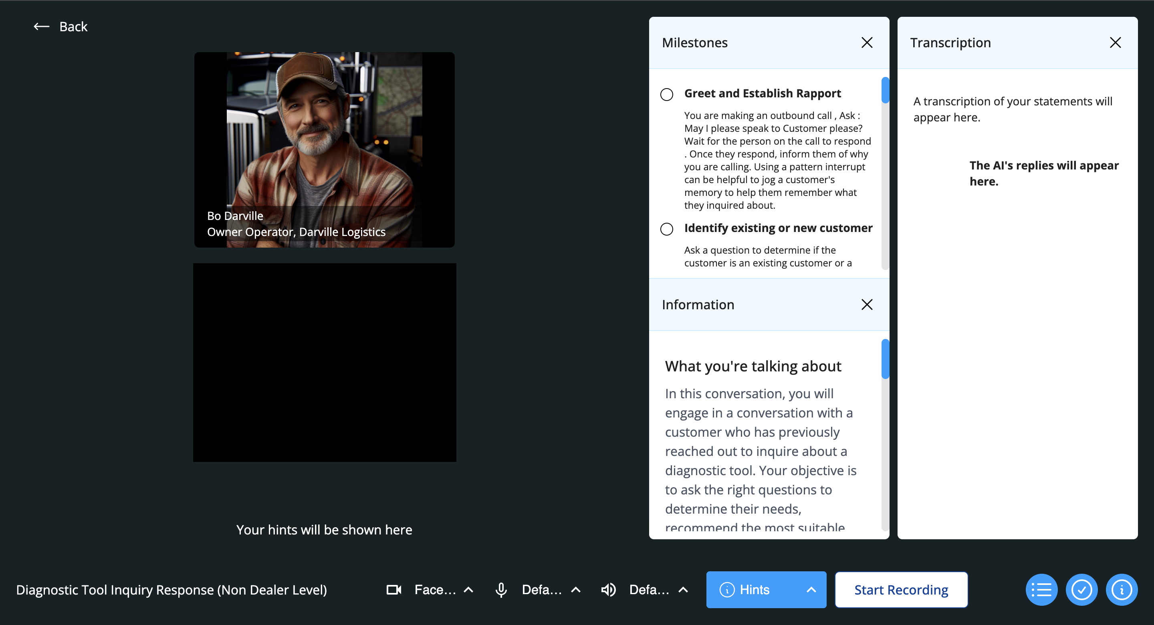Toggle the checkmark round button
This screenshot has height=625, width=1154.
(1081, 590)
